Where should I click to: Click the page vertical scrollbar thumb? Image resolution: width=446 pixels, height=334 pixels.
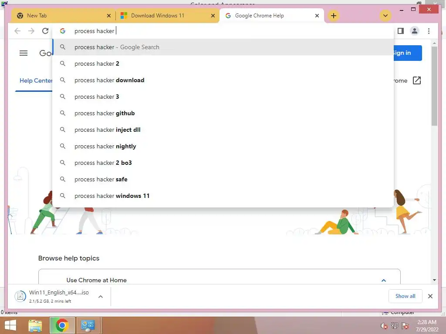[434, 86]
